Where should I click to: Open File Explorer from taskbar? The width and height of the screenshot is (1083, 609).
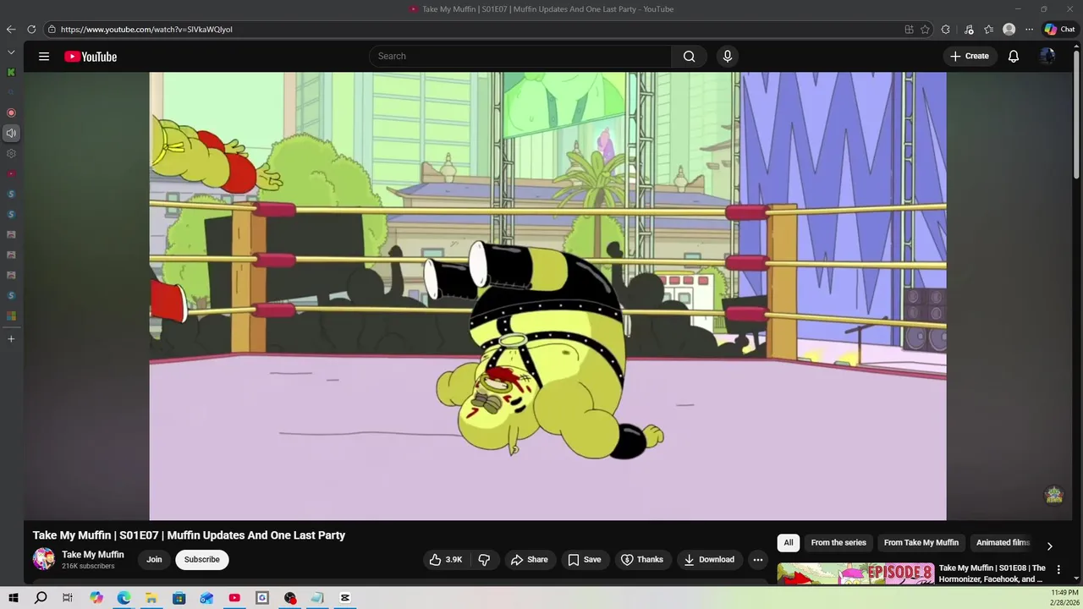point(151,598)
